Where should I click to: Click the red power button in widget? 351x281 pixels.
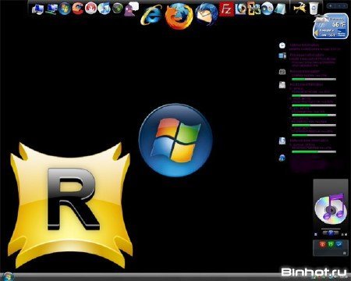point(322,244)
